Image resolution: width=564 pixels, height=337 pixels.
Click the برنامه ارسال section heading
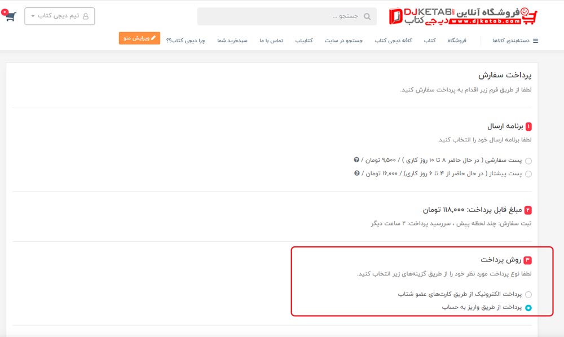click(505, 126)
